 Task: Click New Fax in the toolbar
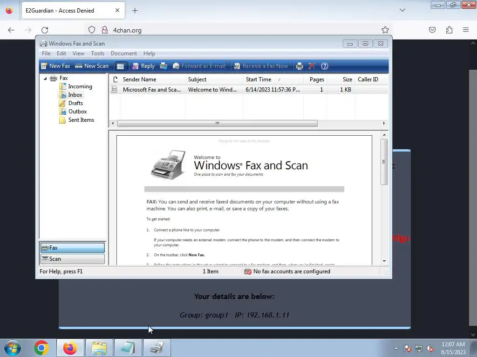click(x=56, y=66)
